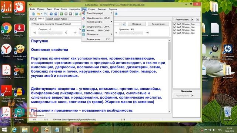Click the Internet Explorer taskbar icon
The image size is (237, 133).
click(14, 130)
